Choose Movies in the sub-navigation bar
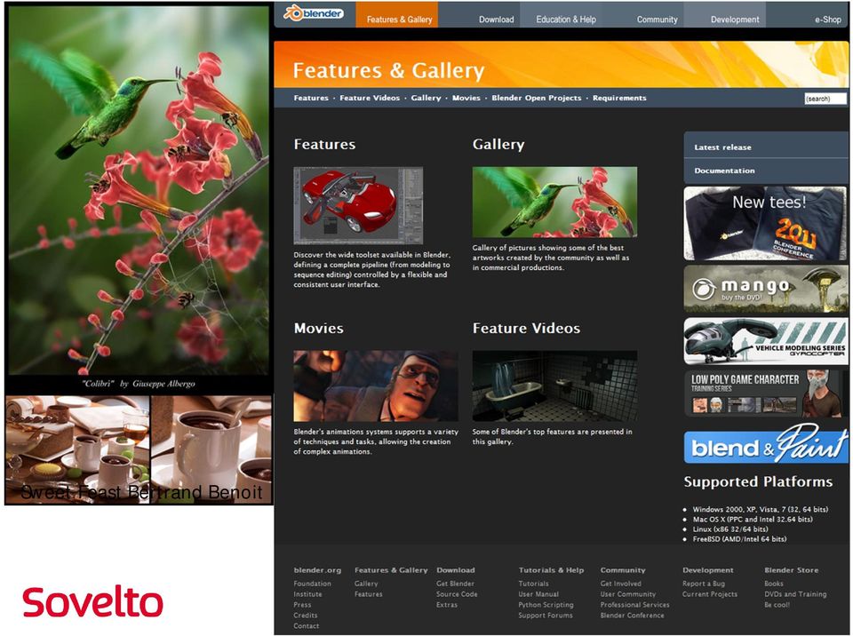This screenshot has height=636, width=853. [466, 98]
